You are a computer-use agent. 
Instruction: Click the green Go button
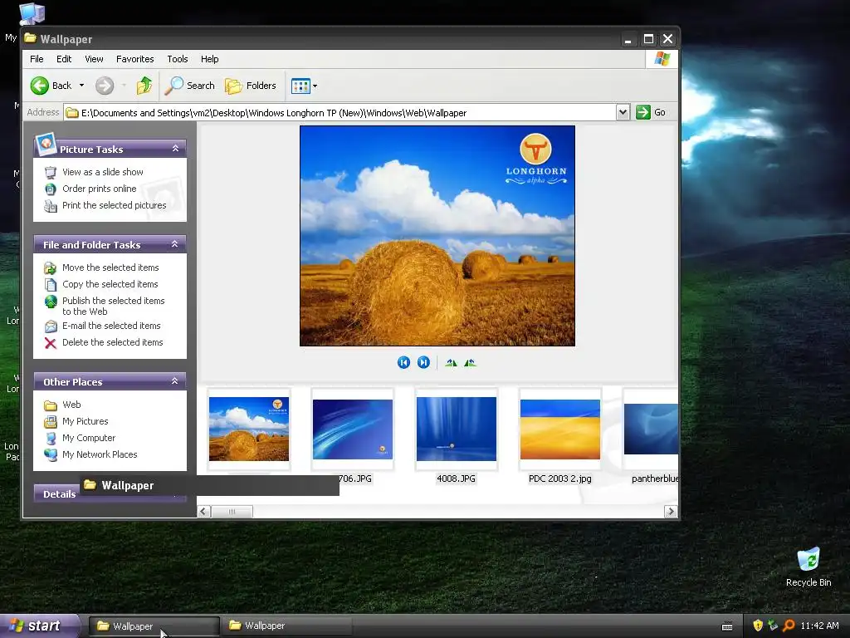651,112
